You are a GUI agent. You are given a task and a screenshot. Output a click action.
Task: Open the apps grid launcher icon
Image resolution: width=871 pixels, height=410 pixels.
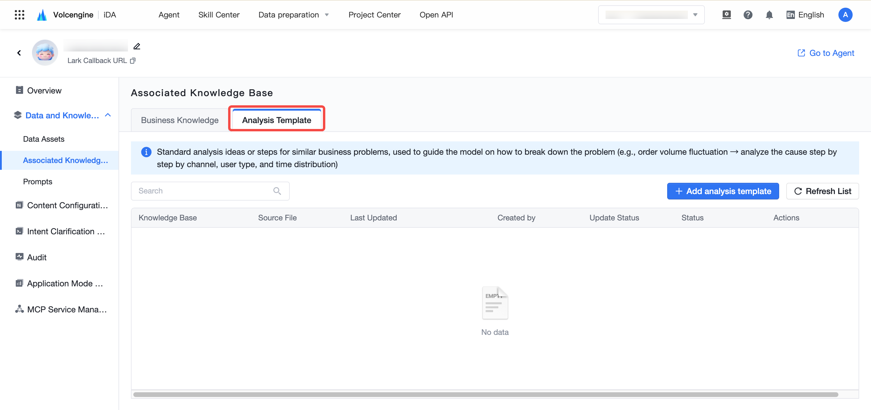[20, 15]
